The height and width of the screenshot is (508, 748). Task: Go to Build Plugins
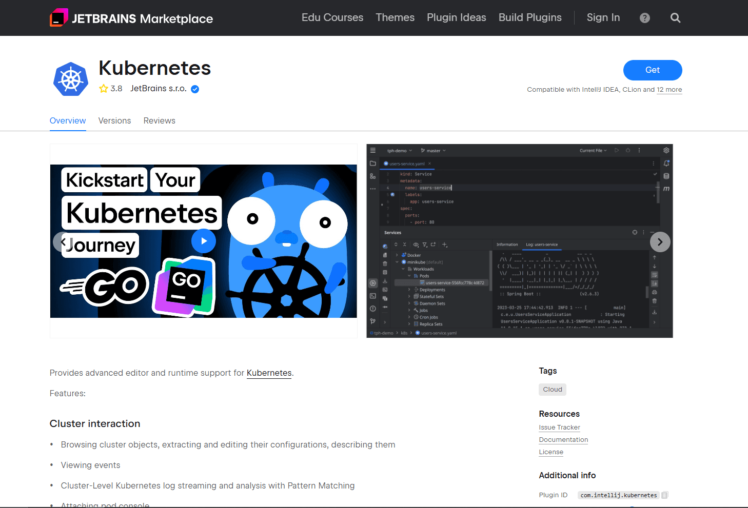point(530,17)
